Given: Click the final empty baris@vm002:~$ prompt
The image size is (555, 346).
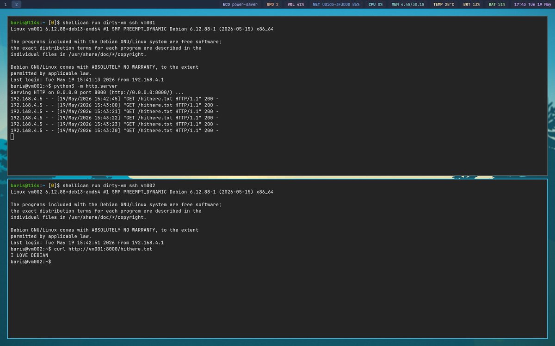Looking at the screenshot, I should tap(31, 262).
